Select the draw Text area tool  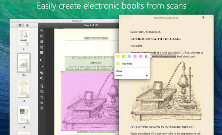[41, 31]
